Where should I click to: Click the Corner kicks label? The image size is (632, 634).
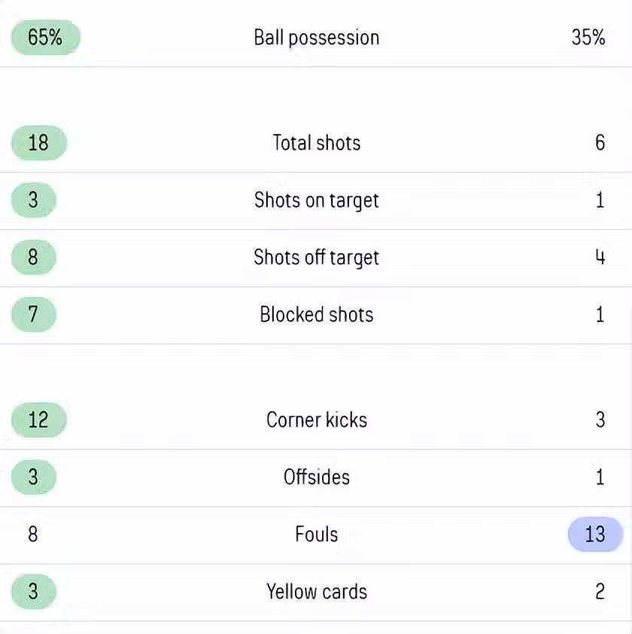[x=316, y=420]
